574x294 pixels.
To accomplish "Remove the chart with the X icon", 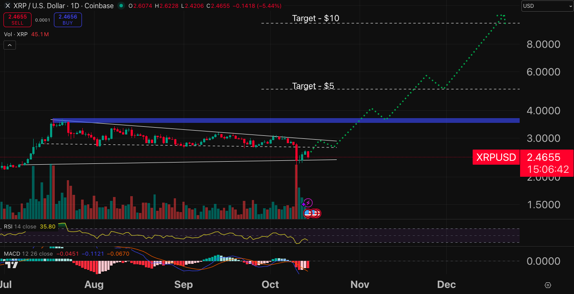I will point(8,6).
